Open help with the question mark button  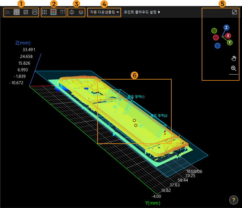(233, 200)
